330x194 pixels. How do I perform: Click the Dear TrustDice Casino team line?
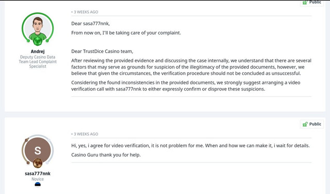(102, 51)
